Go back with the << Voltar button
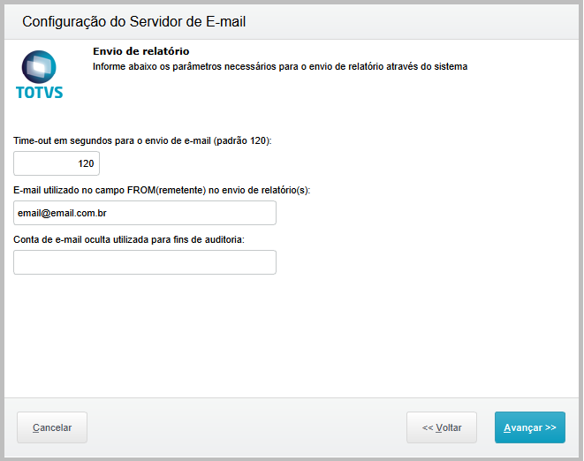This screenshot has height=461, width=584. coord(442,427)
